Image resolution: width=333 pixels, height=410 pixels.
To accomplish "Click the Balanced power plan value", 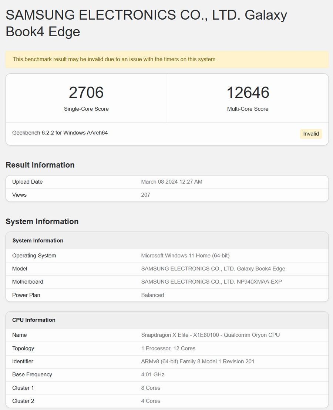I will 152,295.
